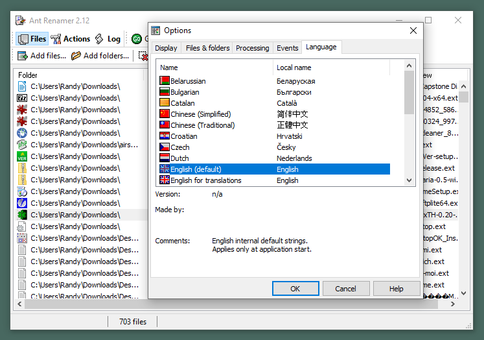Click the English (default) flag icon
Image resolution: width=484 pixels, height=340 pixels.
(164, 169)
